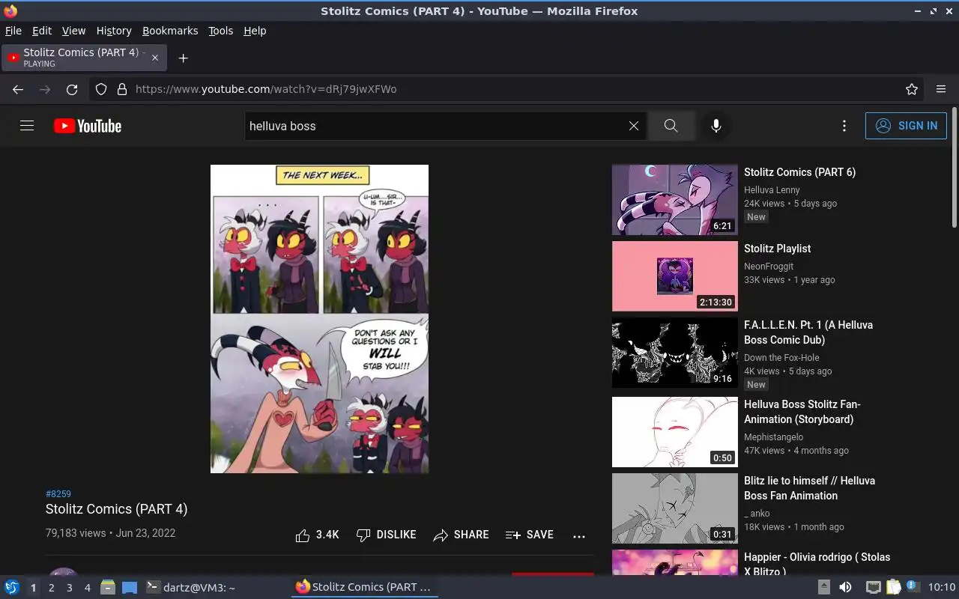Open the desktop start menu icon
The image size is (959, 599).
point(12,587)
